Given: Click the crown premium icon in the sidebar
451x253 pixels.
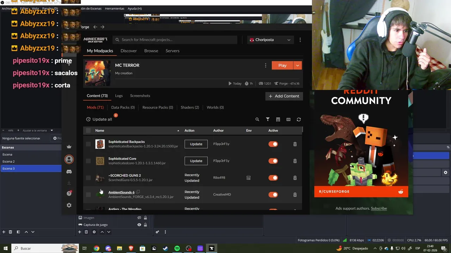Looking at the screenshot, I should tap(69, 147).
